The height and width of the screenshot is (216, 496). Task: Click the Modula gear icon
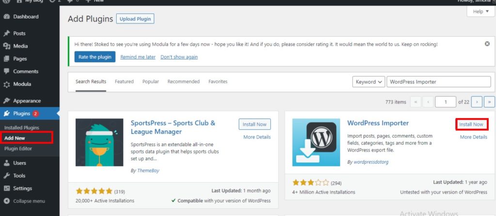pos(7,84)
